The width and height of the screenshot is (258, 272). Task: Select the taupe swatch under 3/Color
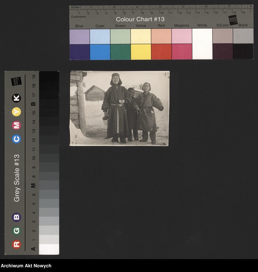(223, 36)
